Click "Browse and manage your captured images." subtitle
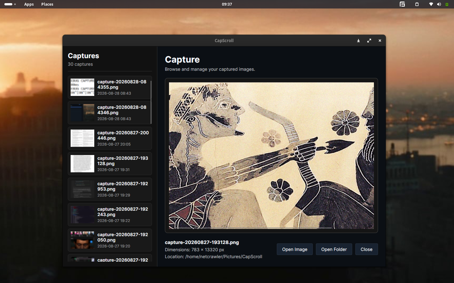 coord(210,69)
